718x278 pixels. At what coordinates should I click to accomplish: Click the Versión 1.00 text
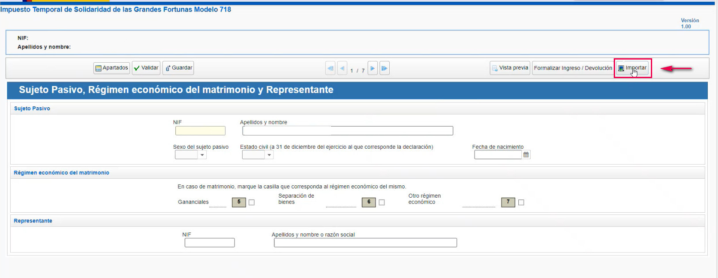(690, 23)
